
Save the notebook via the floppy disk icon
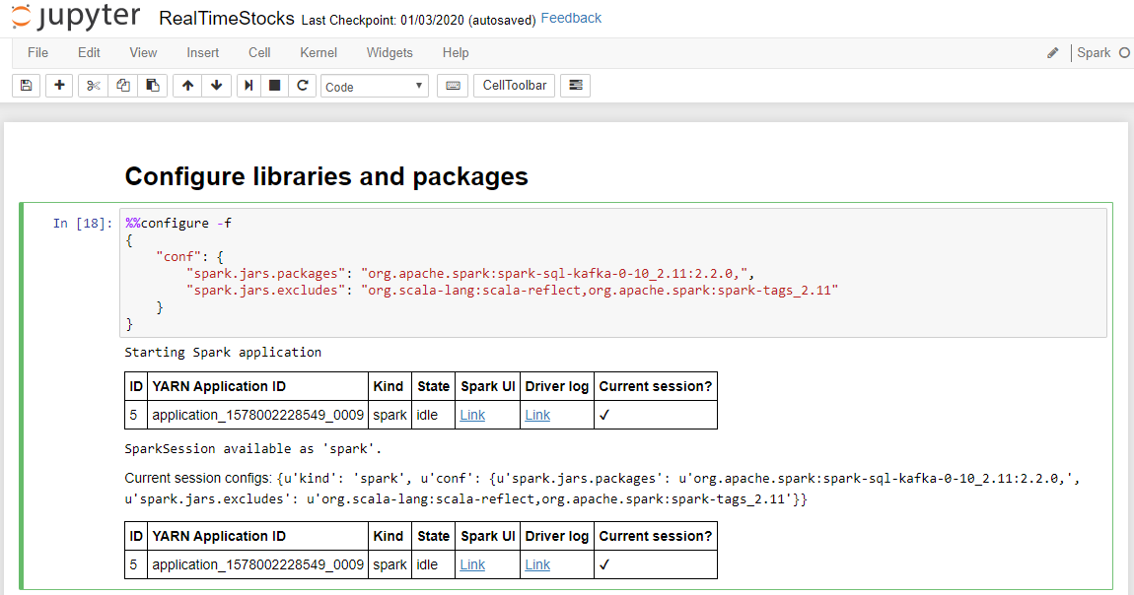pos(26,85)
